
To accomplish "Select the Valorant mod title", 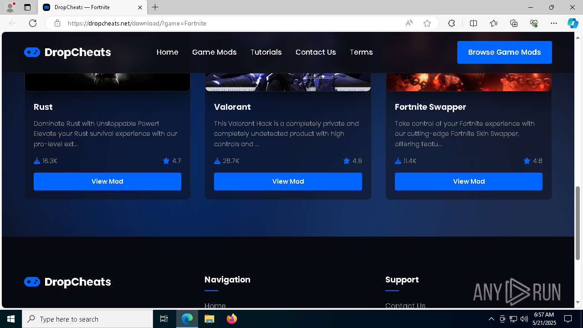I will point(232,107).
